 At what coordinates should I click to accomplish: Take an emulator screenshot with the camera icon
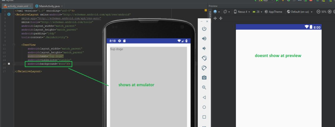pyautogui.click(x=204, y=78)
